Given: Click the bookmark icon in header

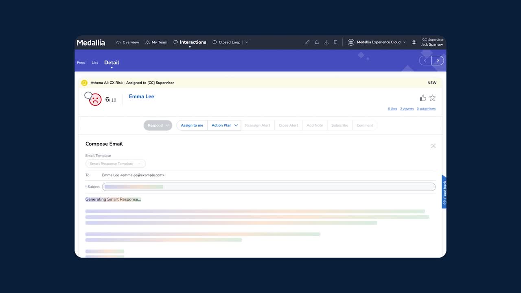Looking at the screenshot, I should coord(335,42).
